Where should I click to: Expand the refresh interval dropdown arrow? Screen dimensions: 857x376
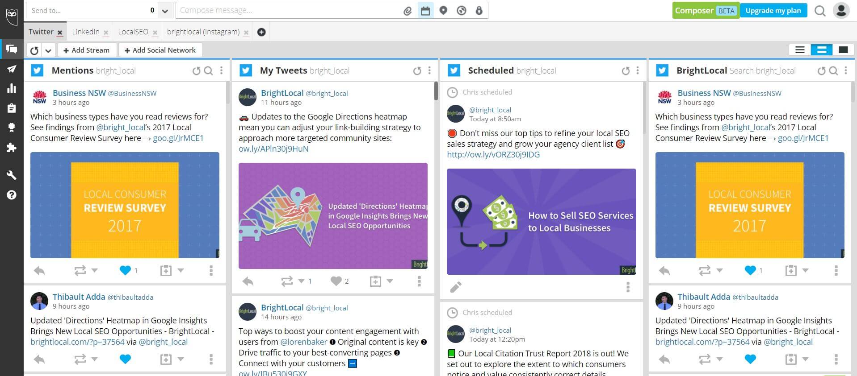(48, 50)
